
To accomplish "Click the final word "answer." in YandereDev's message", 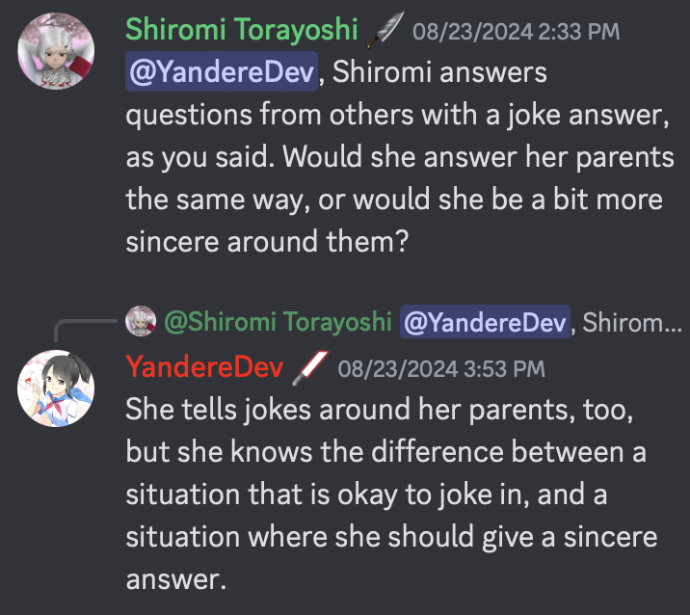I will [173, 578].
